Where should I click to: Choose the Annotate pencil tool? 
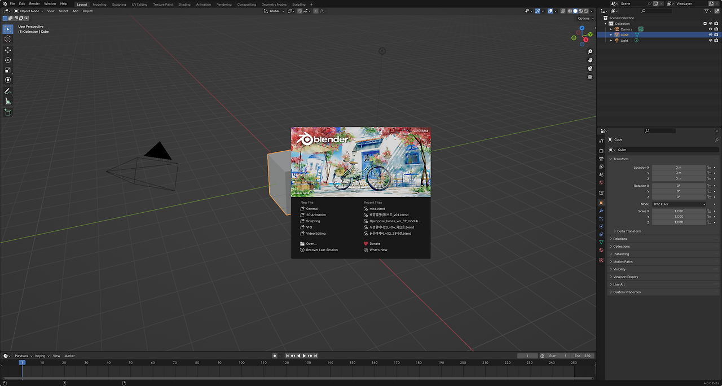coord(8,91)
